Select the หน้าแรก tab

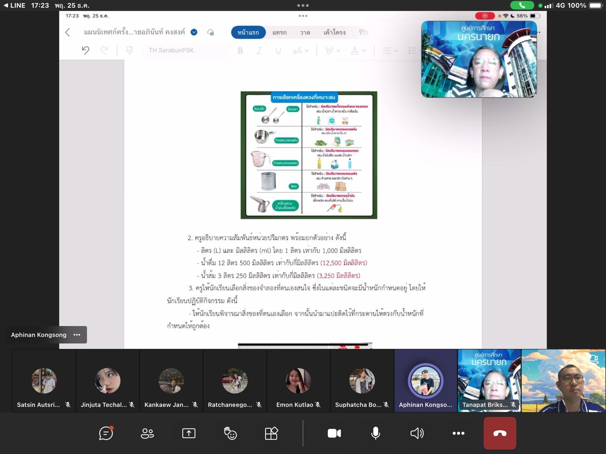[x=248, y=32]
